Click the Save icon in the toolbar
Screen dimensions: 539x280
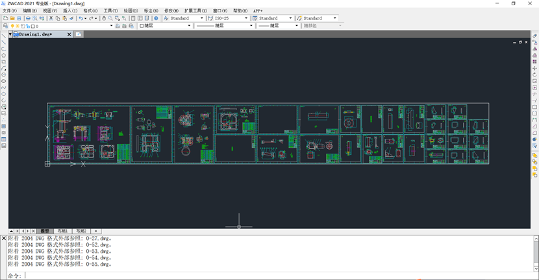[x=18, y=18]
